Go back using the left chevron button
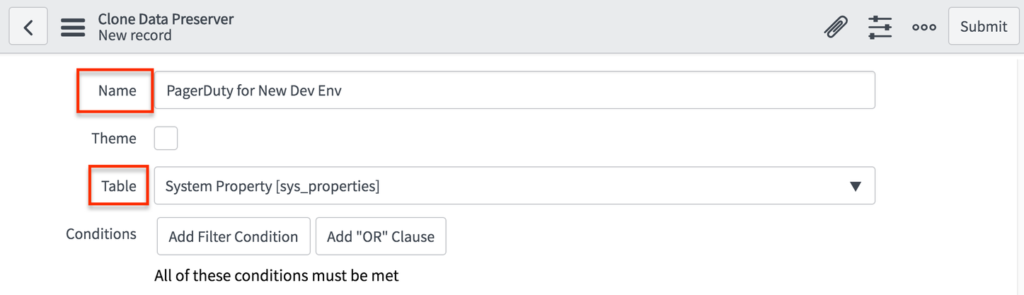Screen dimensions: 1024x295 tap(28, 27)
